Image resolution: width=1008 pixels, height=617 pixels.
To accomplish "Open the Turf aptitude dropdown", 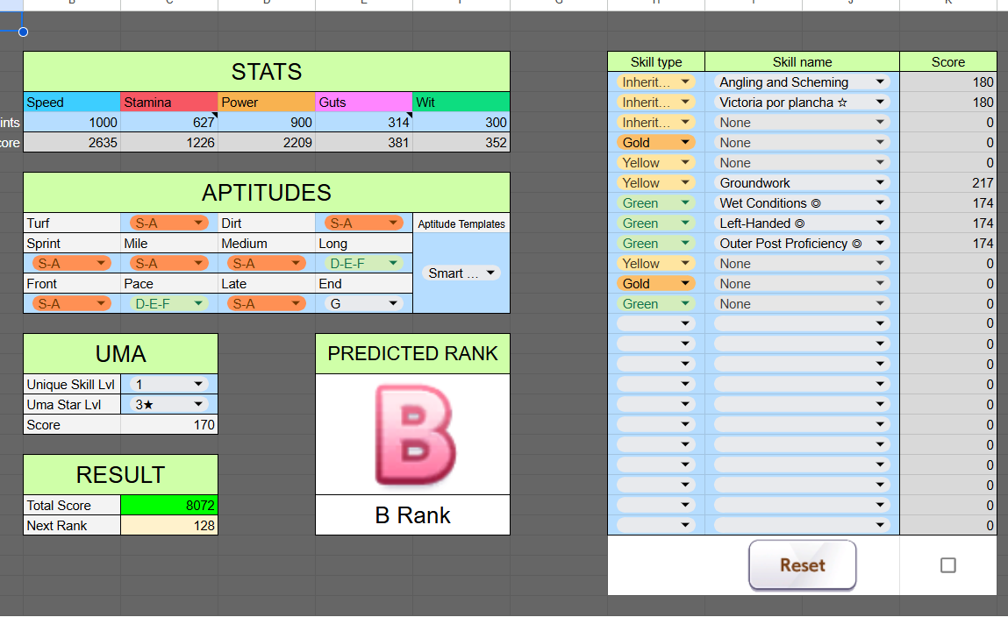I will (x=169, y=223).
